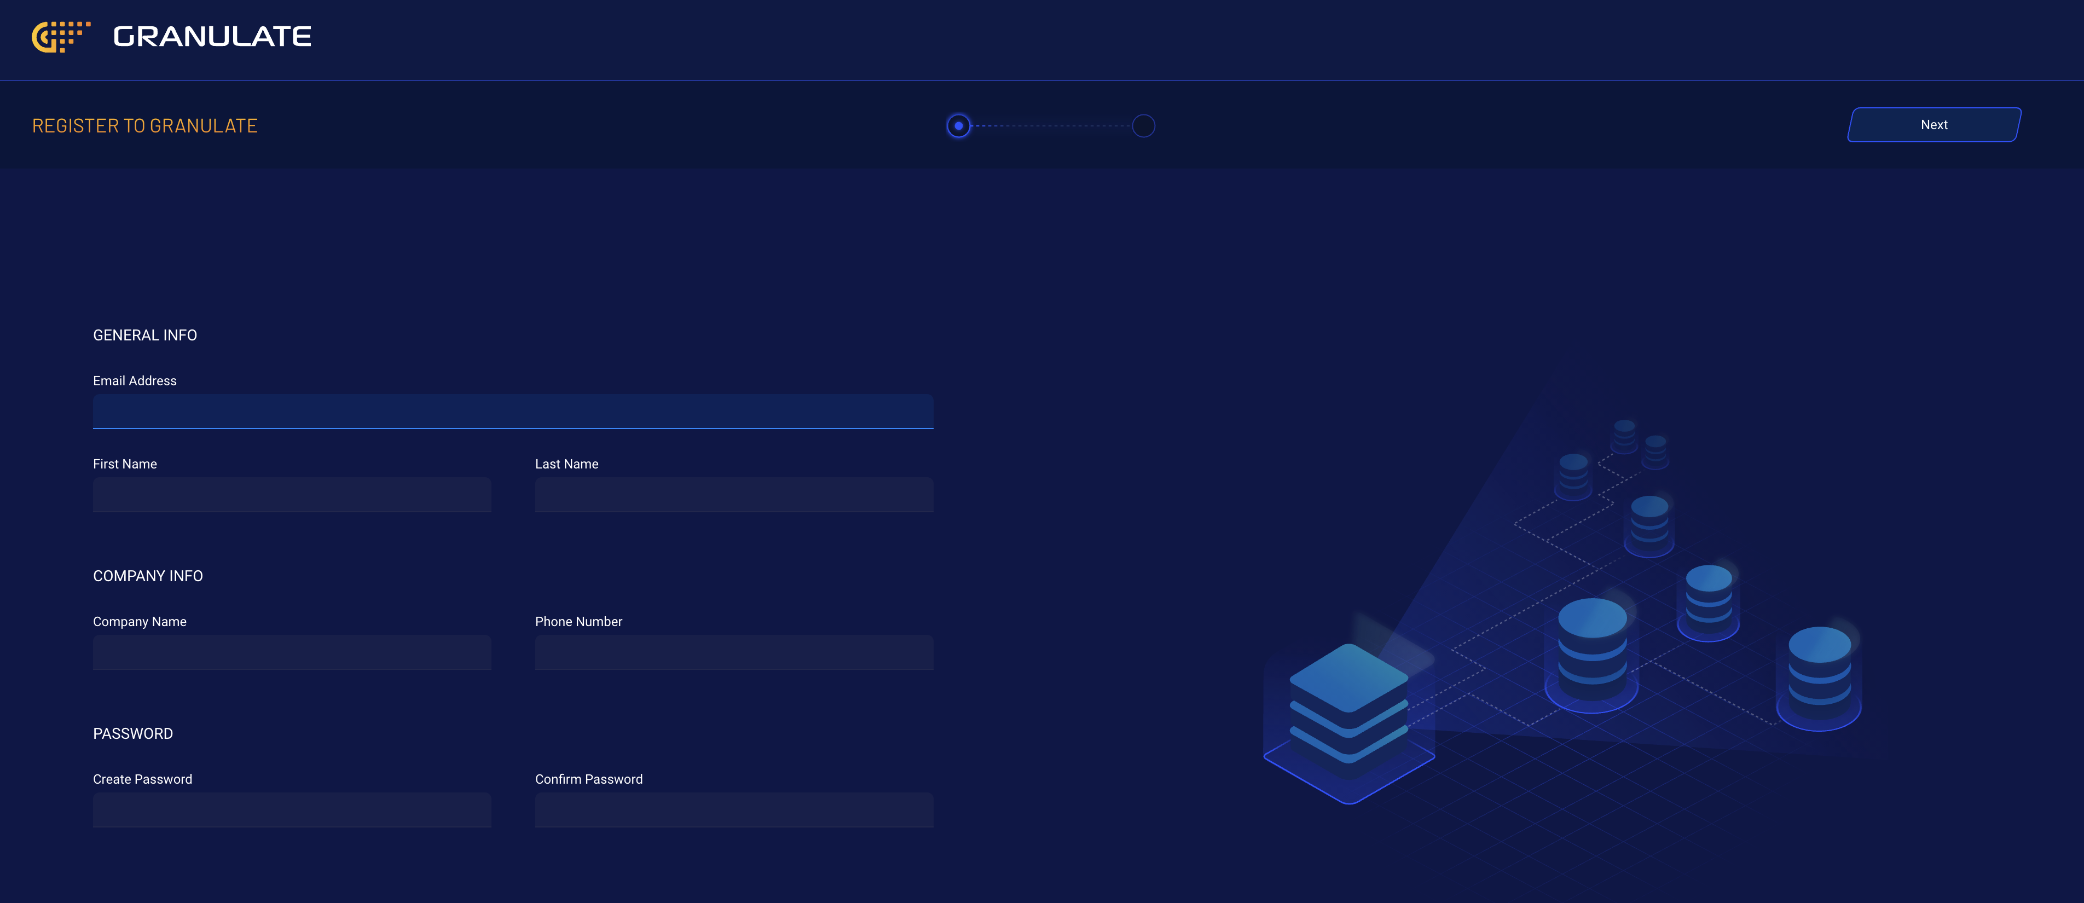Image resolution: width=2084 pixels, height=903 pixels.
Task: Click the Phone Number label
Action: point(578,622)
